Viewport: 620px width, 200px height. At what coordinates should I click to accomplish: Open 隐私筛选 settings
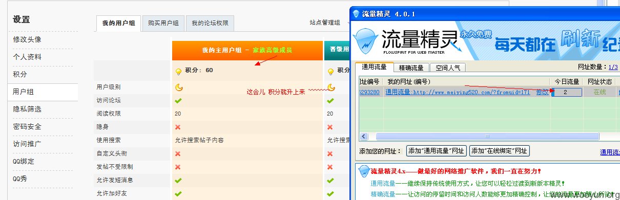point(27,109)
